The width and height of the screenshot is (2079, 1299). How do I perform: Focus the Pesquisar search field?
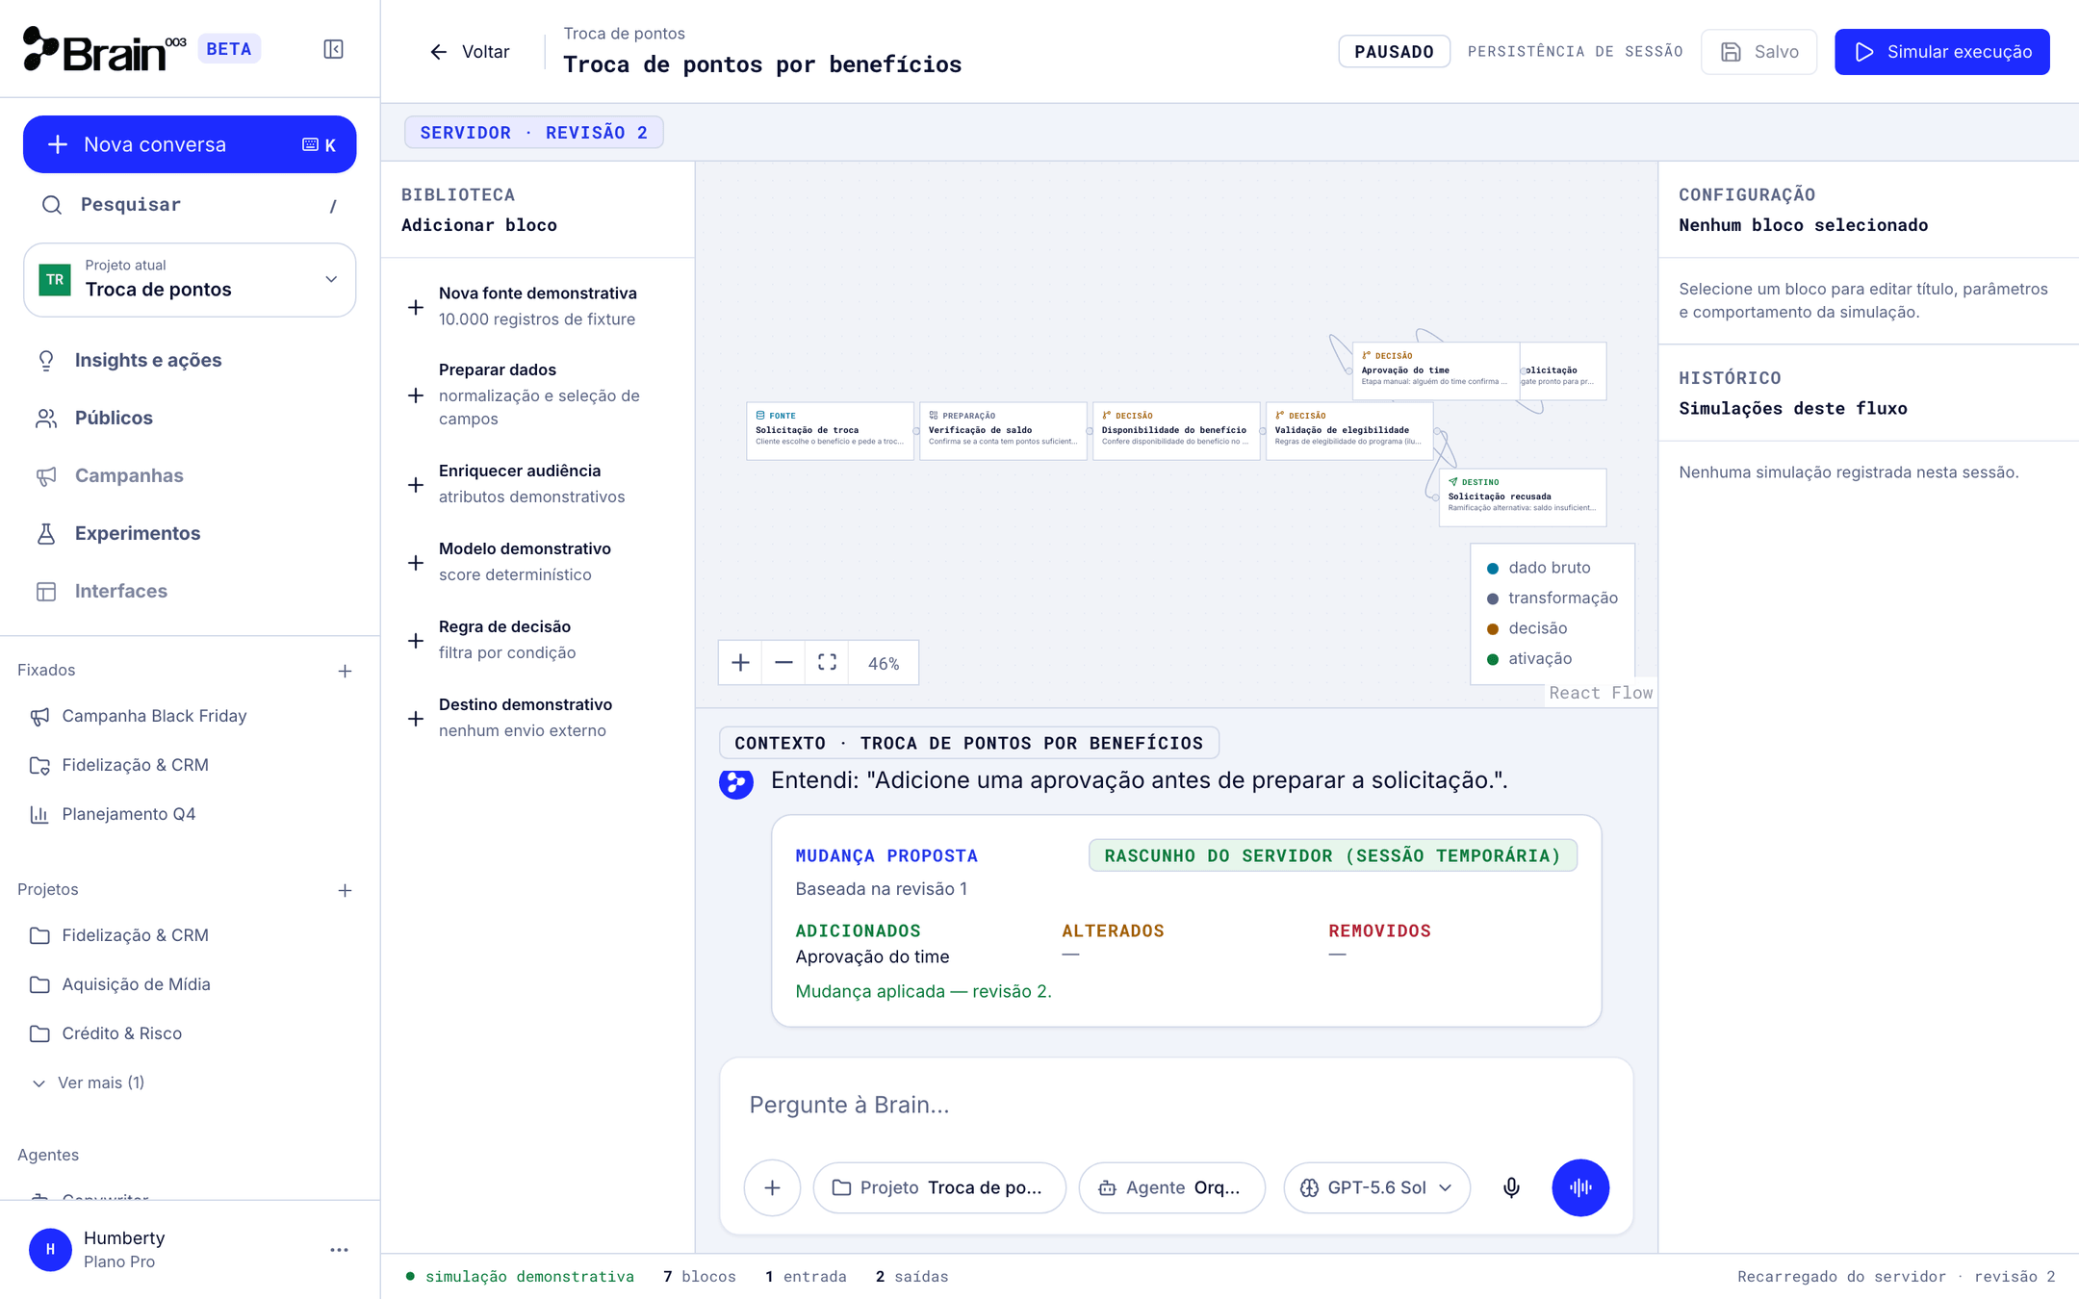pos(190,205)
